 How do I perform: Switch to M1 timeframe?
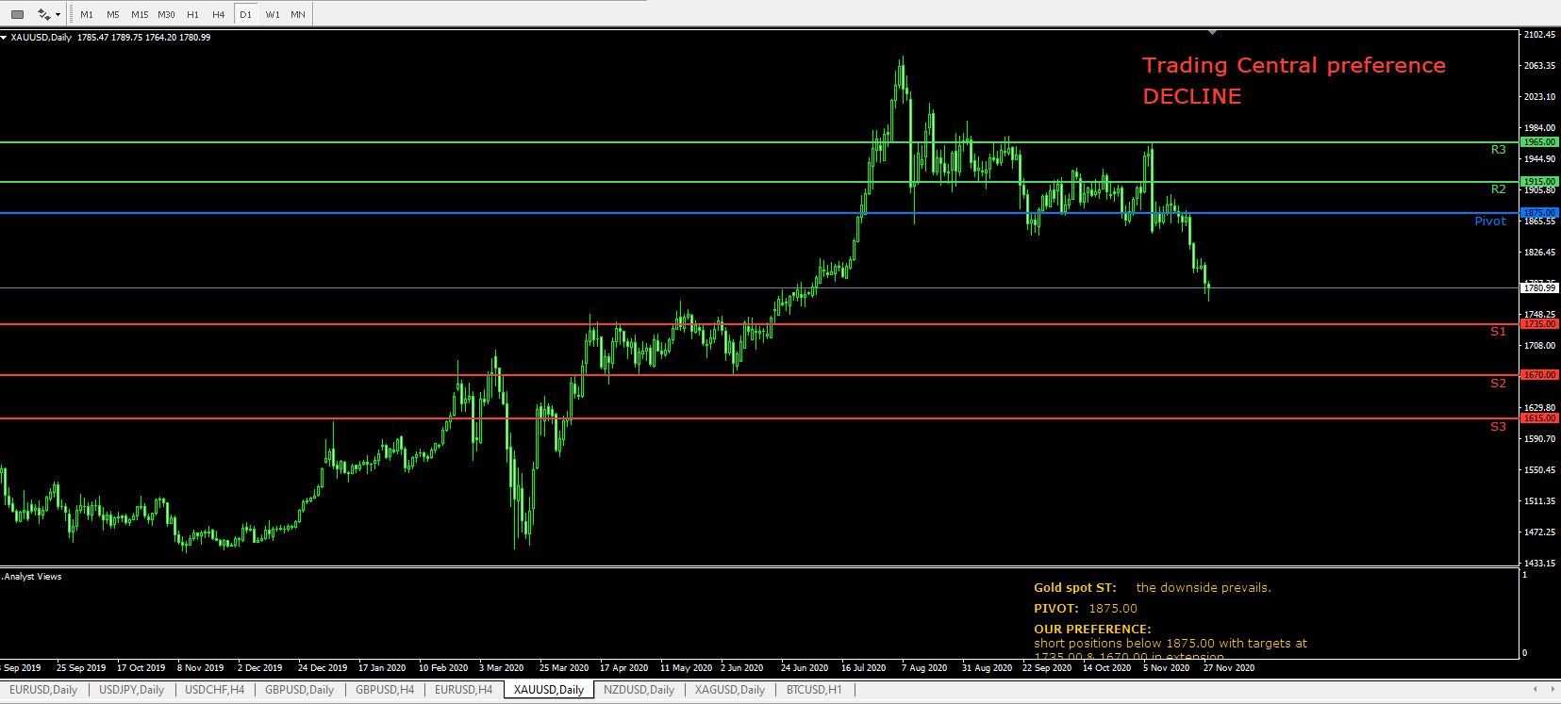pyautogui.click(x=87, y=14)
